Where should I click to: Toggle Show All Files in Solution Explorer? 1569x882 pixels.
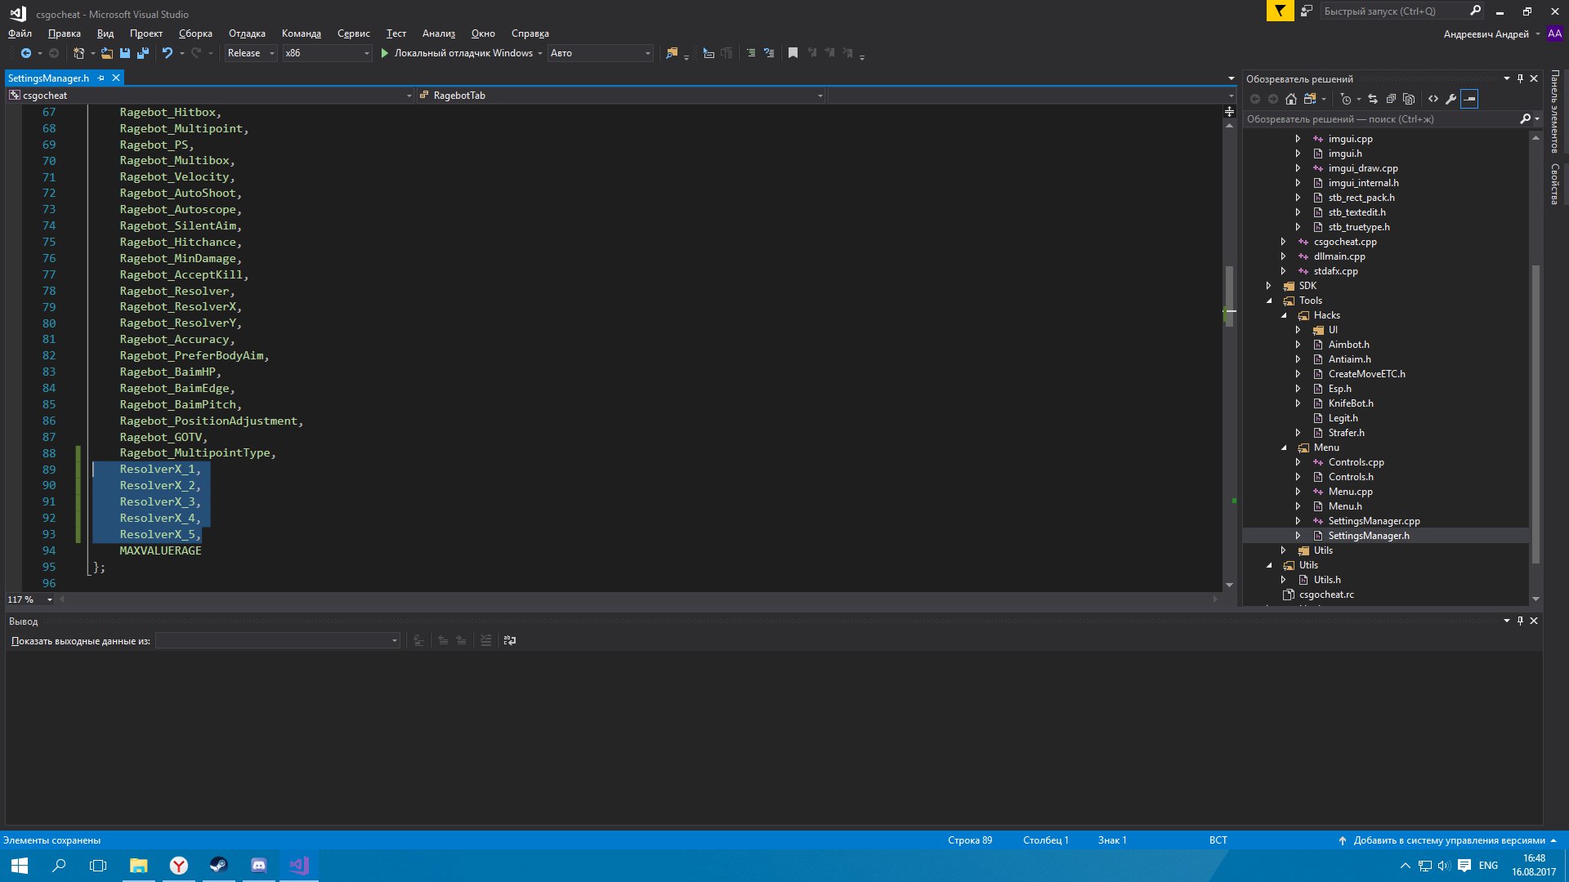tap(1409, 99)
